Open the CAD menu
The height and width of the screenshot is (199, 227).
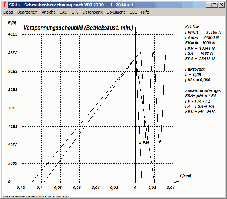tap(63, 12)
